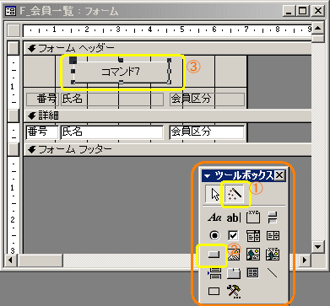The height and width of the screenshot is (306, 330).
Task: Select the 会員区分 field in detail section
Action: coord(207,132)
